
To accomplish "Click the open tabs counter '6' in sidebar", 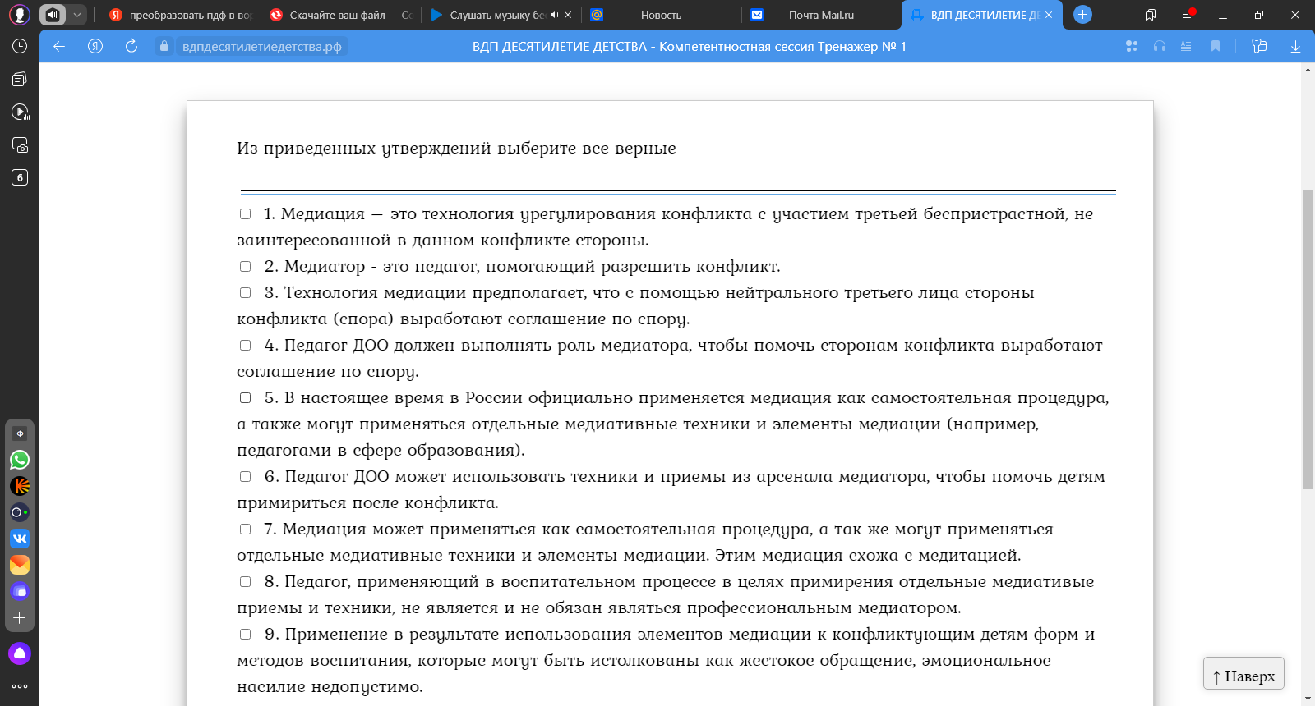I will [20, 177].
